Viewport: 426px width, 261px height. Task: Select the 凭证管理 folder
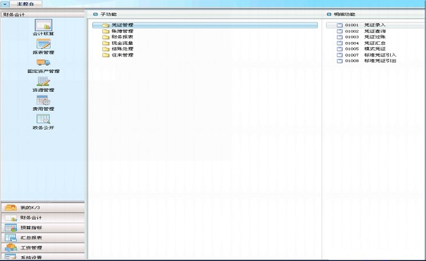[x=205, y=25]
